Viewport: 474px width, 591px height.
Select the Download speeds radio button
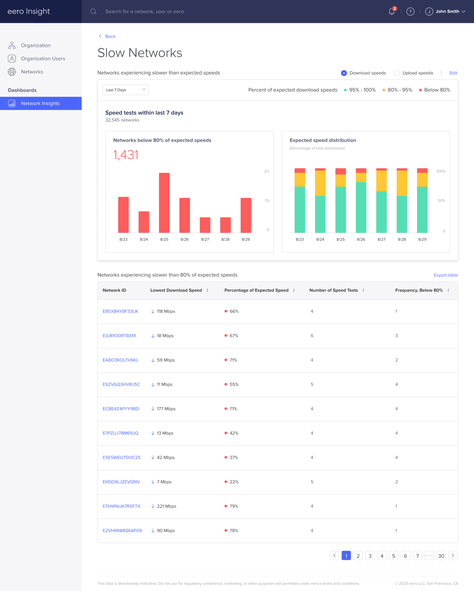[x=344, y=73]
